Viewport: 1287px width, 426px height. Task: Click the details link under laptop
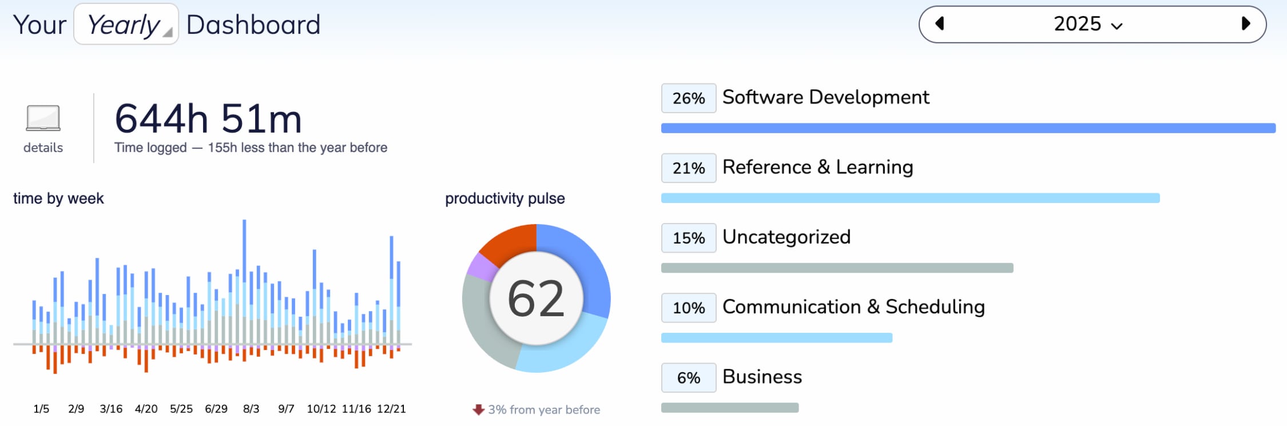(x=43, y=148)
